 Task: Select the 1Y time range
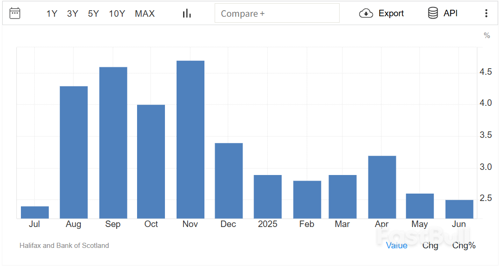pos(52,13)
